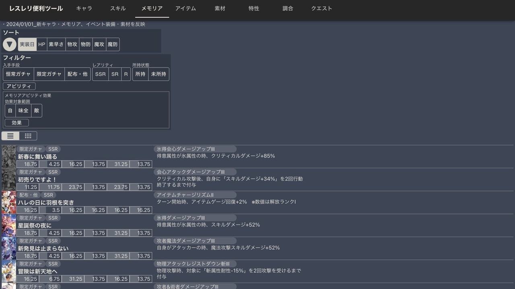
Task: Switch to grid view layout
Action: [x=28, y=136]
